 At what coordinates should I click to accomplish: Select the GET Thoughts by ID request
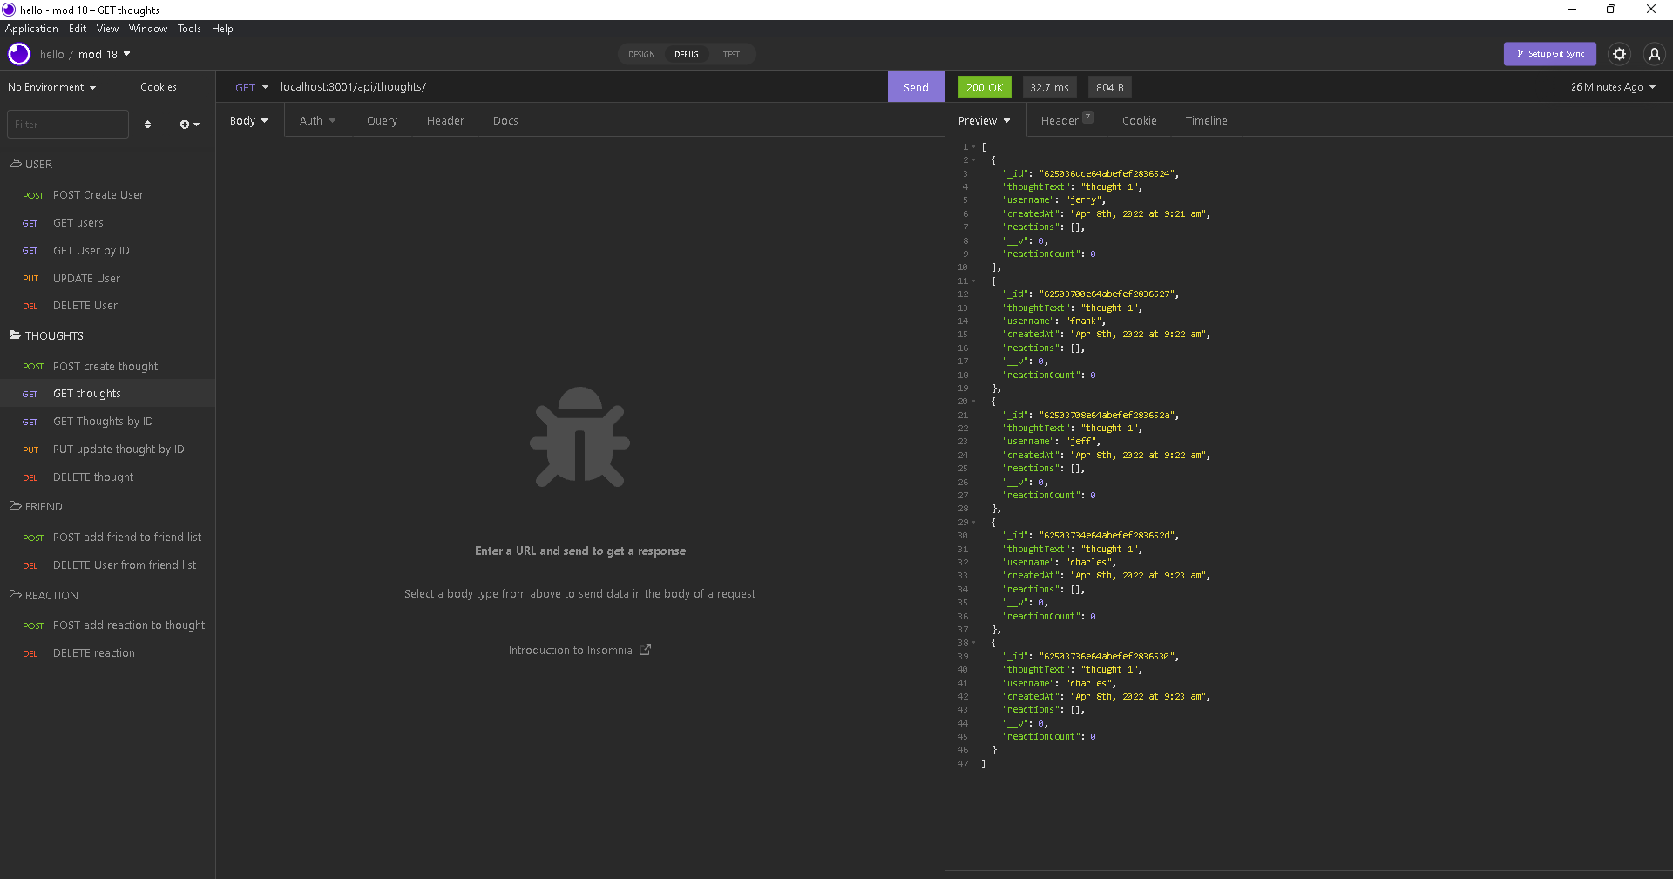coord(104,421)
